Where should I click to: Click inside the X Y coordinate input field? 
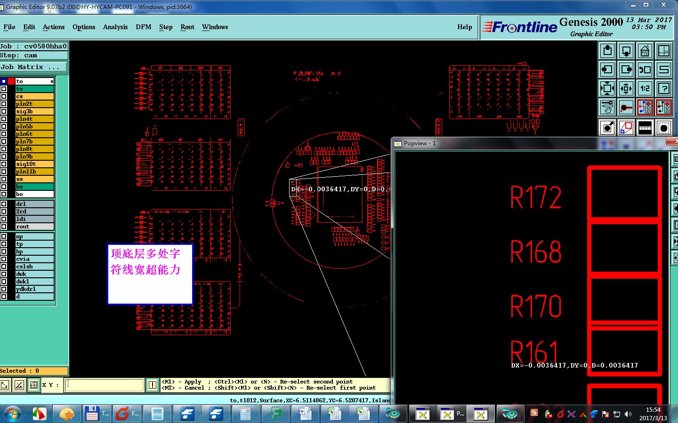click(105, 385)
